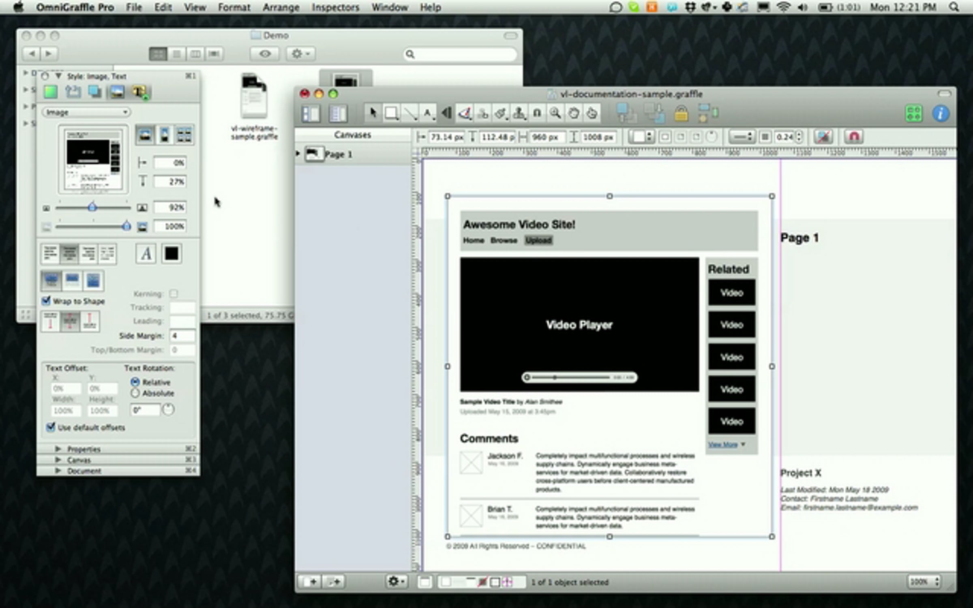Uncheck Use default offsets

(x=51, y=427)
